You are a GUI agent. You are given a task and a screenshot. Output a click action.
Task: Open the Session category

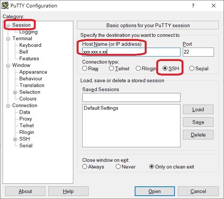coord(21,25)
